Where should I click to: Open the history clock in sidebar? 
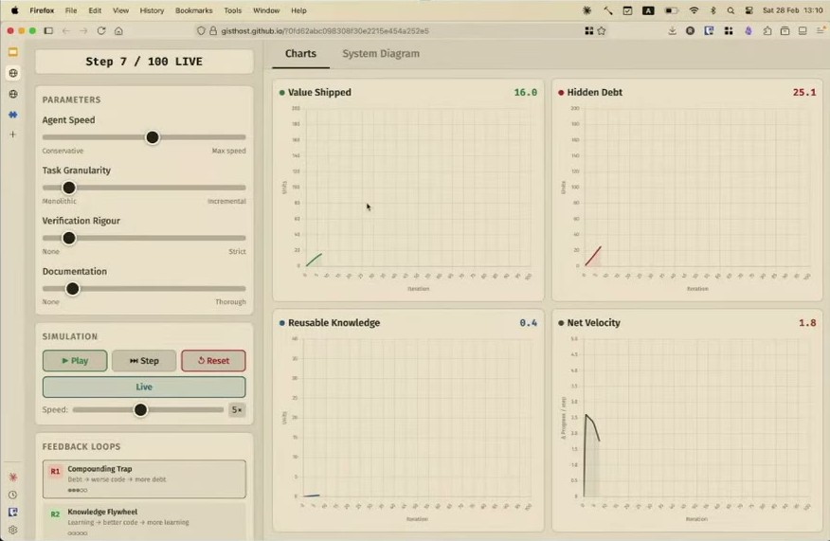click(x=13, y=495)
